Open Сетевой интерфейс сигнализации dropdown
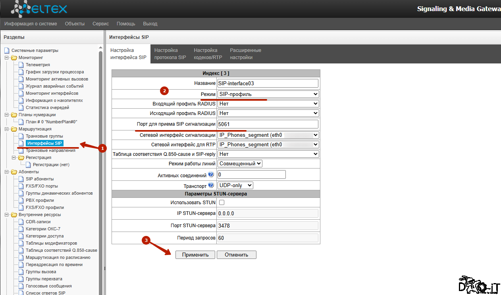The height and width of the screenshot is (295, 501). (268, 135)
